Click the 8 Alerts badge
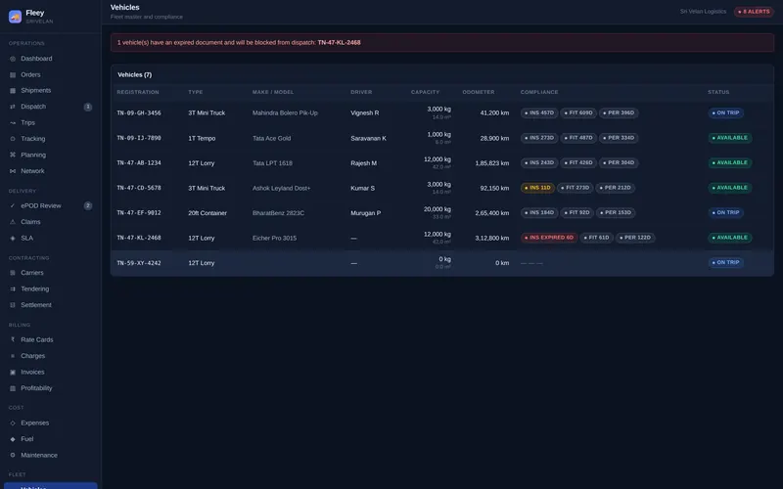The image size is (783, 489). point(754,12)
